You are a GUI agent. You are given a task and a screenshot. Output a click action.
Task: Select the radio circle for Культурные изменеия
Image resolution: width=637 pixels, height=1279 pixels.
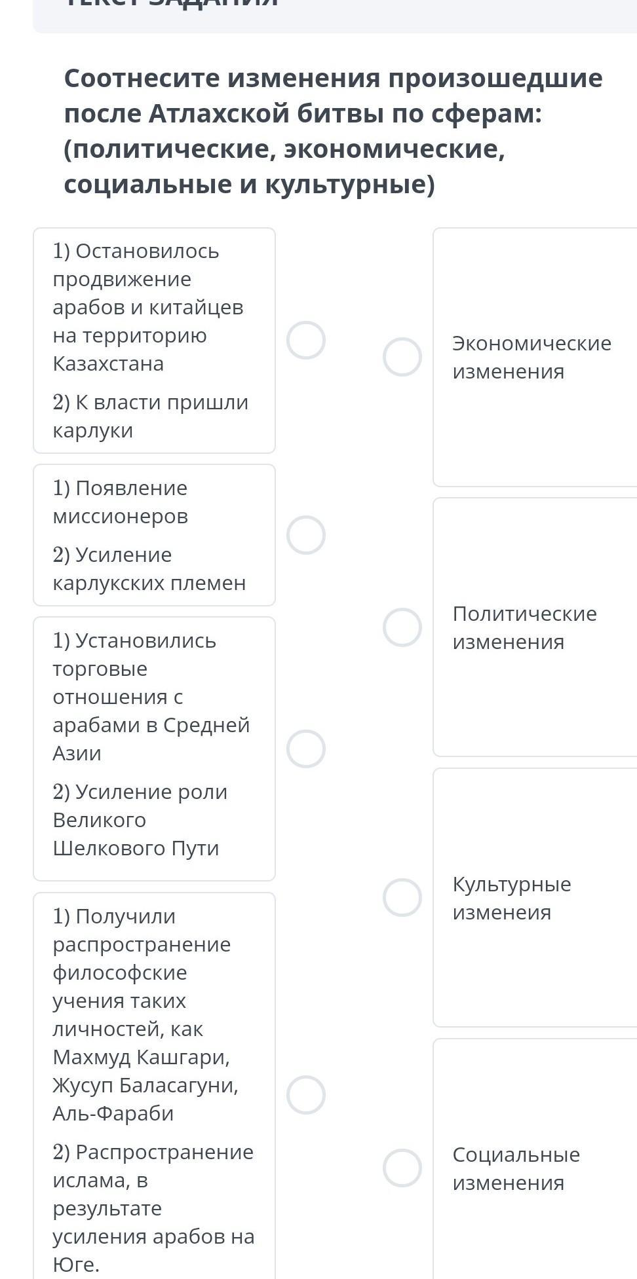pyautogui.click(x=402, y=897)
